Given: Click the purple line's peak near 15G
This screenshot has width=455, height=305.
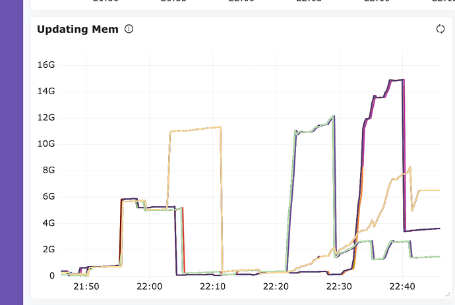Looking at the screenshot, I should 397,80.
